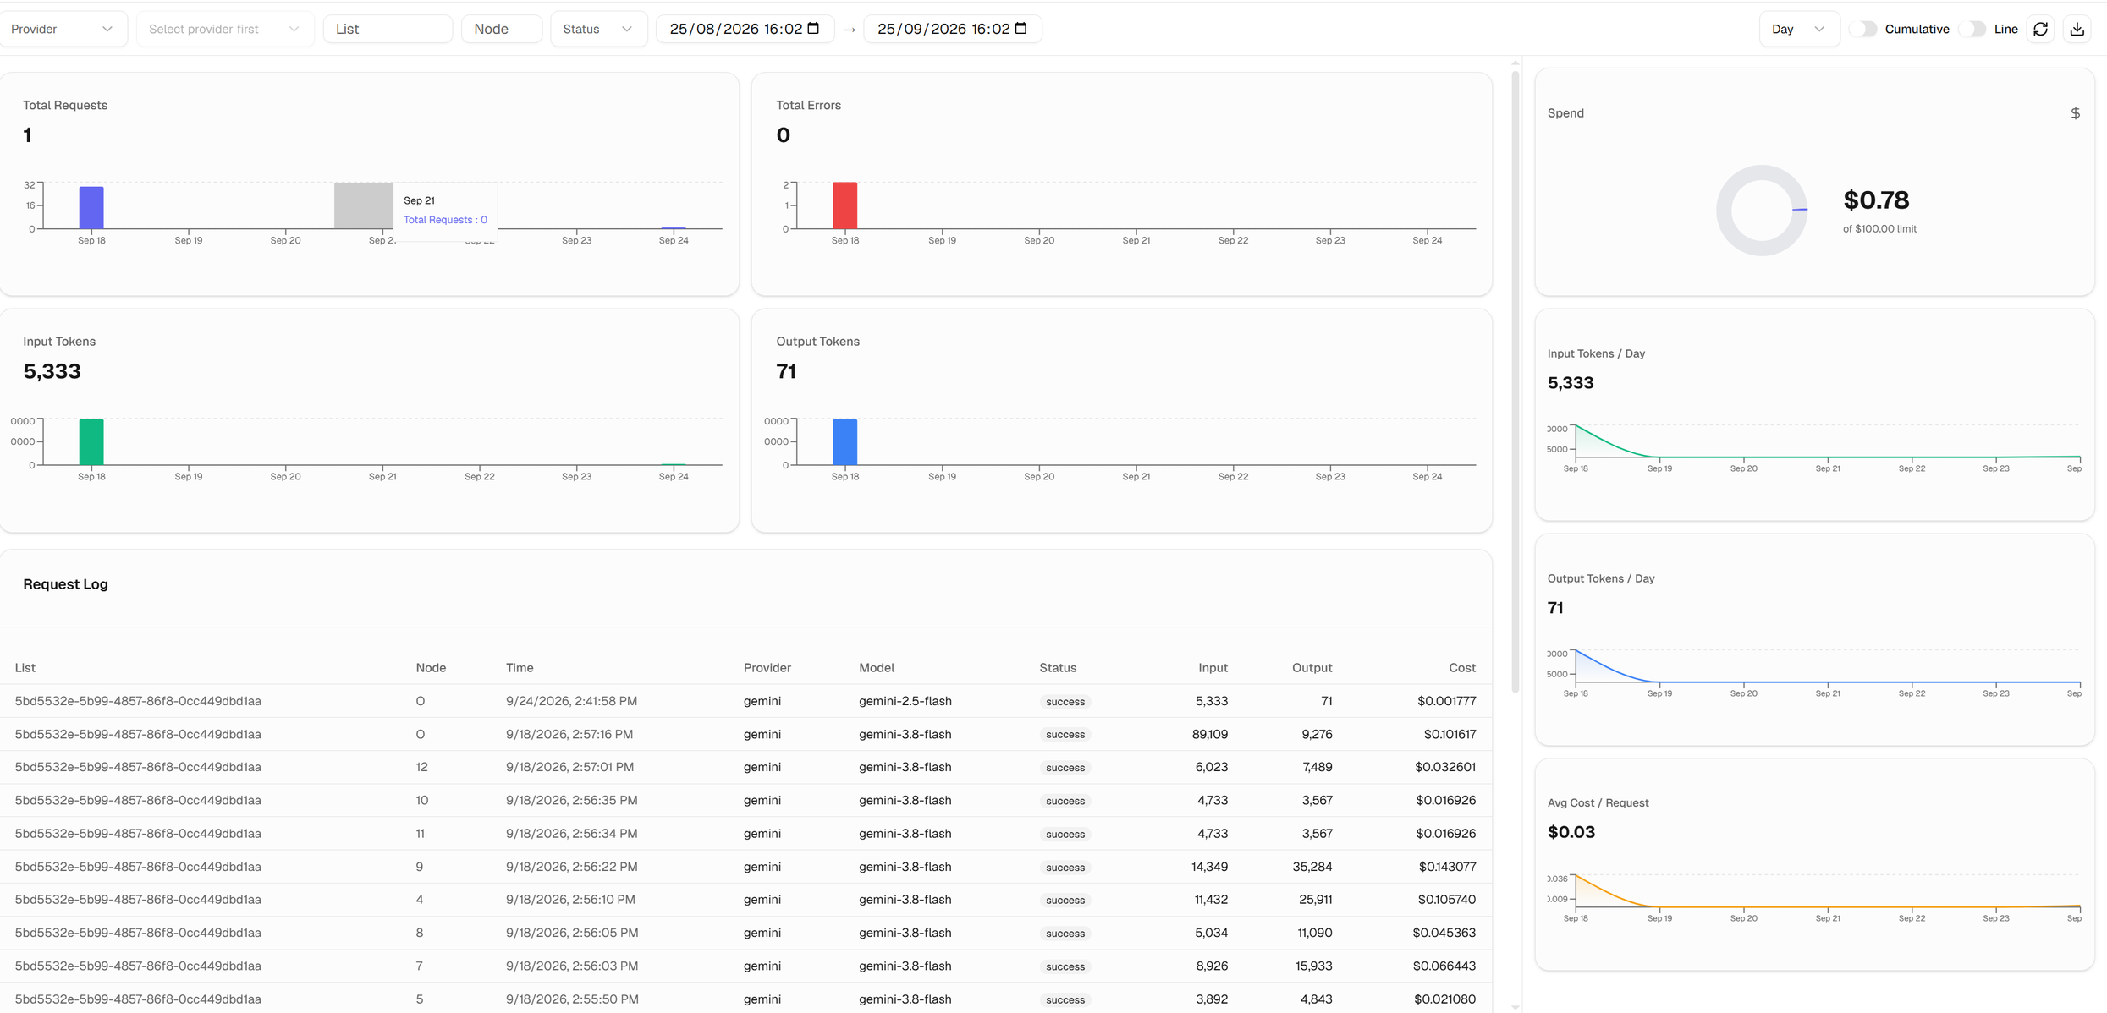Open calendar picker on start date

coord(814,29)
